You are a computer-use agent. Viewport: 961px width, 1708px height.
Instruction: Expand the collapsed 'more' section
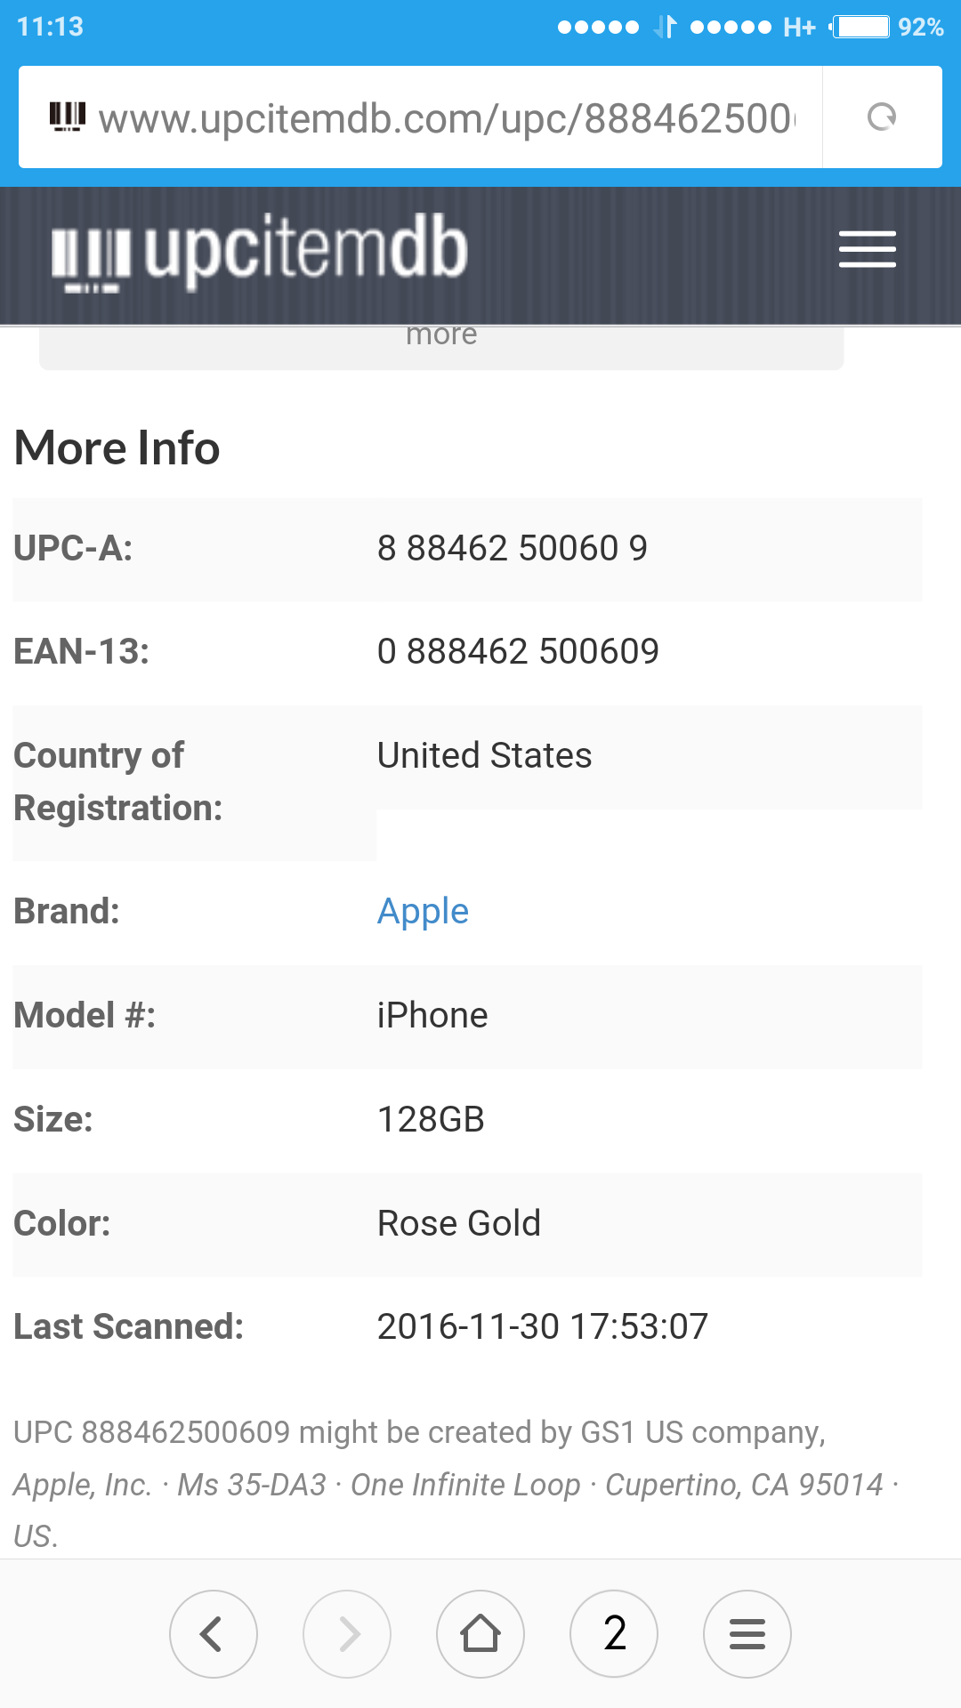coord(441,338)
